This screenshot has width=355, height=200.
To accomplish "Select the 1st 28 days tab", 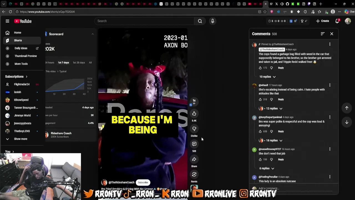I will (79, 62).
